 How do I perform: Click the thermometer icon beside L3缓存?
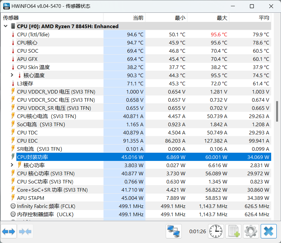pyautogui.click(x=13, y=84)
